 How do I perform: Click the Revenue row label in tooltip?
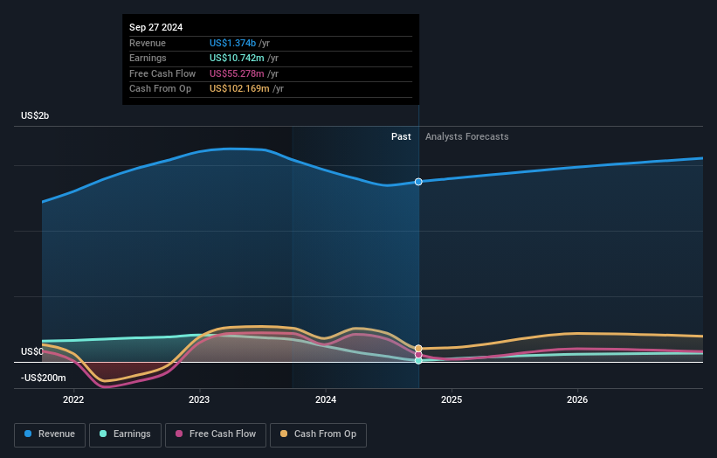[148, 43]
